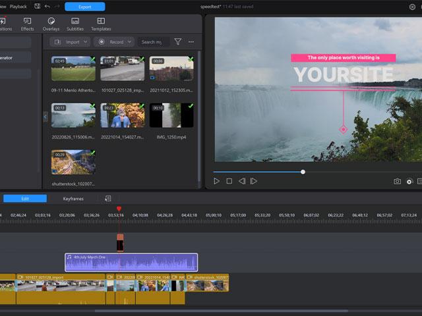Expand the Record dropdown arrow

point(129,42)
